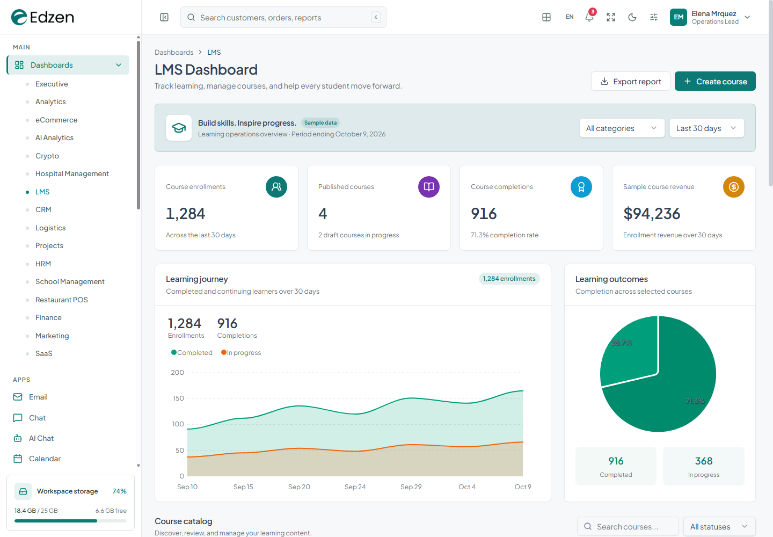Open HRM dashboard

click(x=43, y=264)
